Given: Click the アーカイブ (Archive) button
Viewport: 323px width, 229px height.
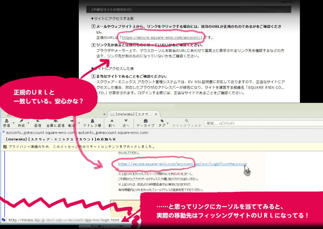Looking at the screenshot, I should click(145, 123).
